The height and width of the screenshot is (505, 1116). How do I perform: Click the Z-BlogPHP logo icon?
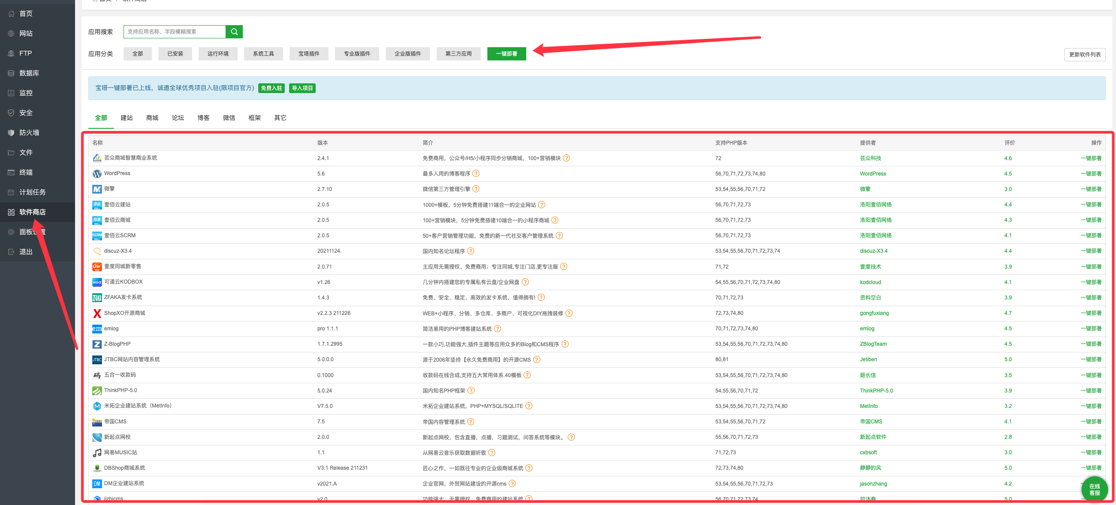point(97,344)
